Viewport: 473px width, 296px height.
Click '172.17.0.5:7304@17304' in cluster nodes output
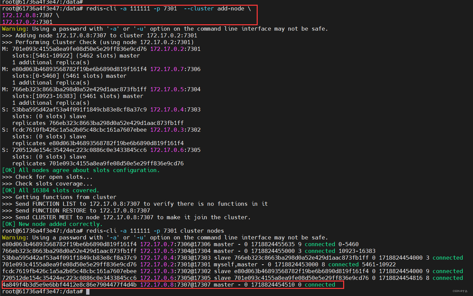point(175,251)
